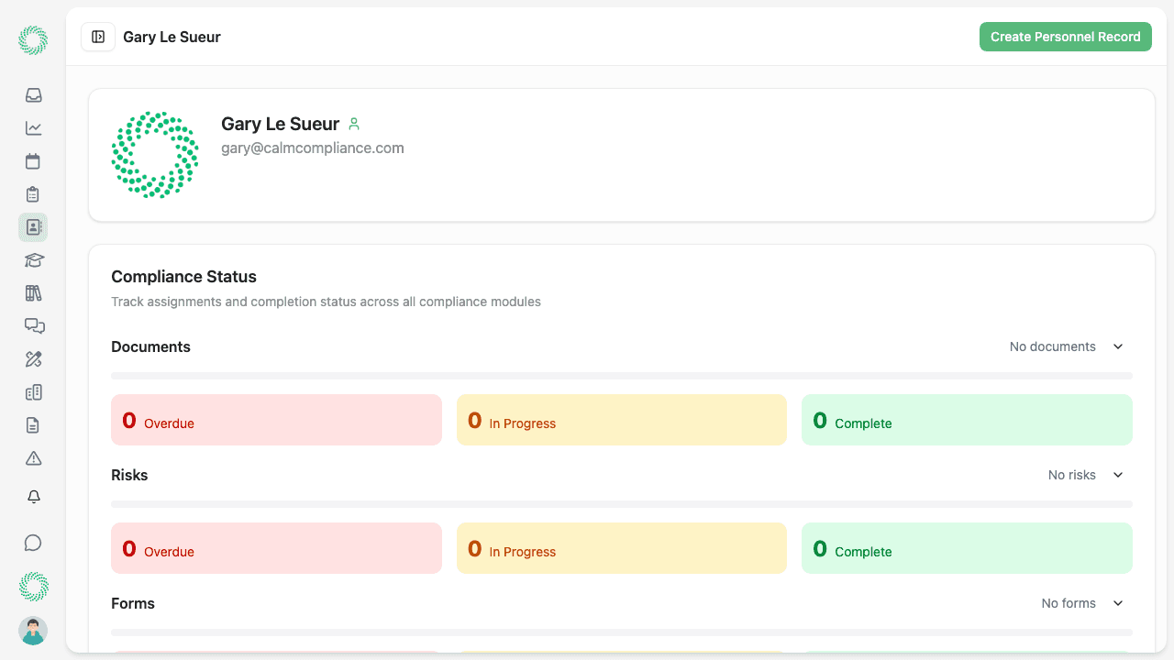This screenshot has height=660, width=1174.
Task: Click the gary@calmcompliance.com email link
Action: coord(312,148)
